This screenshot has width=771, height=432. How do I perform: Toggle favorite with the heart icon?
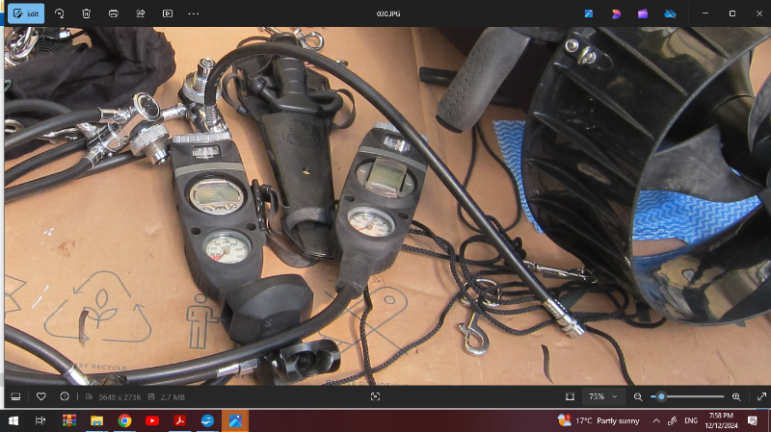click(41, 396)
